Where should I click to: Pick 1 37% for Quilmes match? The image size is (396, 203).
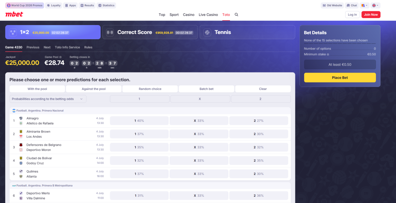pyautogui.click(x=139, y=174)
